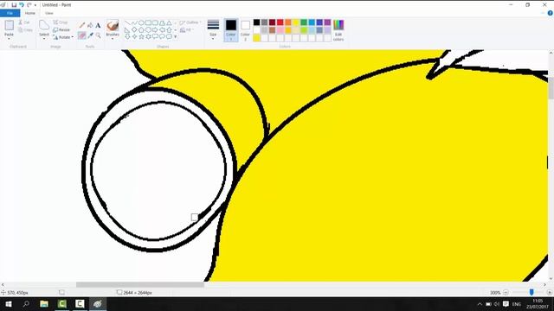The height and width of the screenshot is (311, 554).
Task: Pick the Line shape
Action: click(x=127, y=23)
